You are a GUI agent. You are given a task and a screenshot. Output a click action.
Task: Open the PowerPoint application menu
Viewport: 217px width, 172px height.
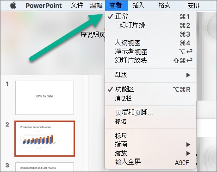point(43,6)
